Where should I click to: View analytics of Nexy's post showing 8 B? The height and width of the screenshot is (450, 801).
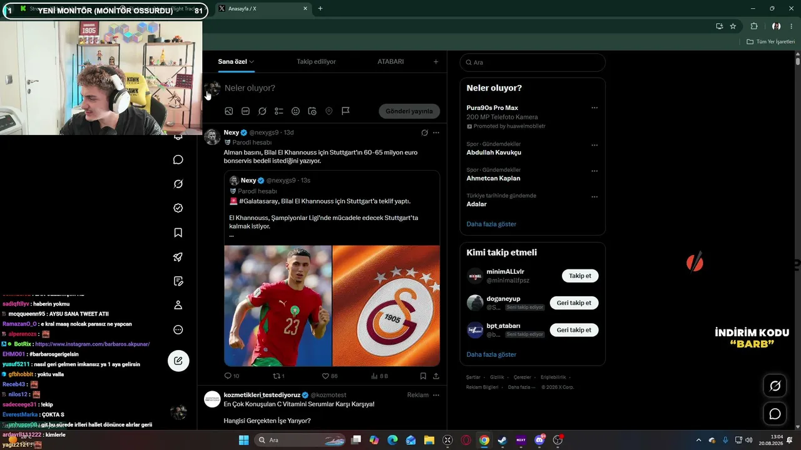coord(379,376)
